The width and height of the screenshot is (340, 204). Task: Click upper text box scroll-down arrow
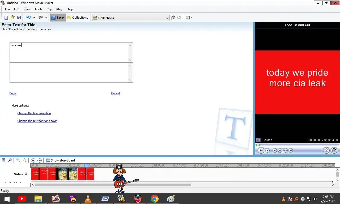coord(130,60)
